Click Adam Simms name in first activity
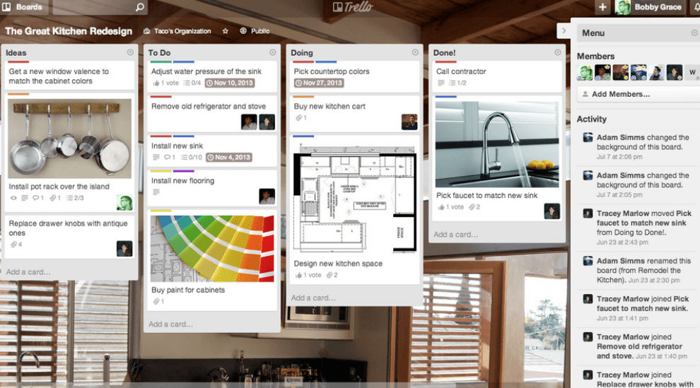Viewport: 700px width, 388px height. coord(620,137)
